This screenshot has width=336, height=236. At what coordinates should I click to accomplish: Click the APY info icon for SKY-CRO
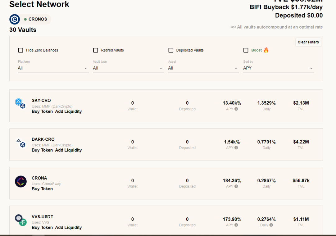pos(236,109)
